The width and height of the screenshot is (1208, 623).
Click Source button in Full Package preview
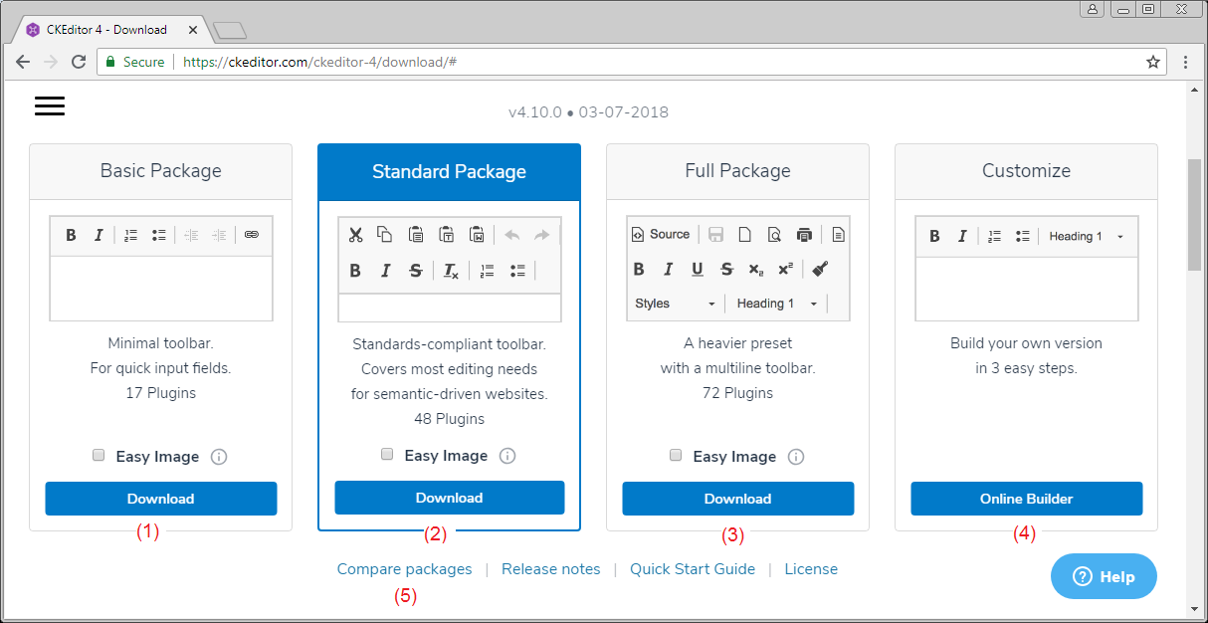[661, 235]
